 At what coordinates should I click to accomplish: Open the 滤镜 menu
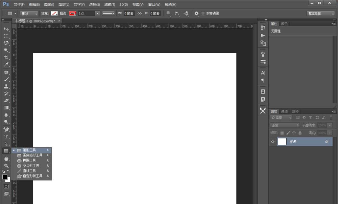(x=109, y=4)
